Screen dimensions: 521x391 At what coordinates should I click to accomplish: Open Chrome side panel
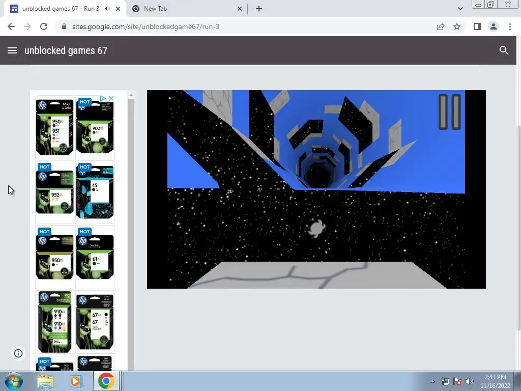pyautogui.click(x=477, y=26)
